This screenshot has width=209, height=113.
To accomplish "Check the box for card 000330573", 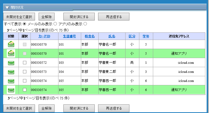I will pyautogui.click(x=25, y=72).
